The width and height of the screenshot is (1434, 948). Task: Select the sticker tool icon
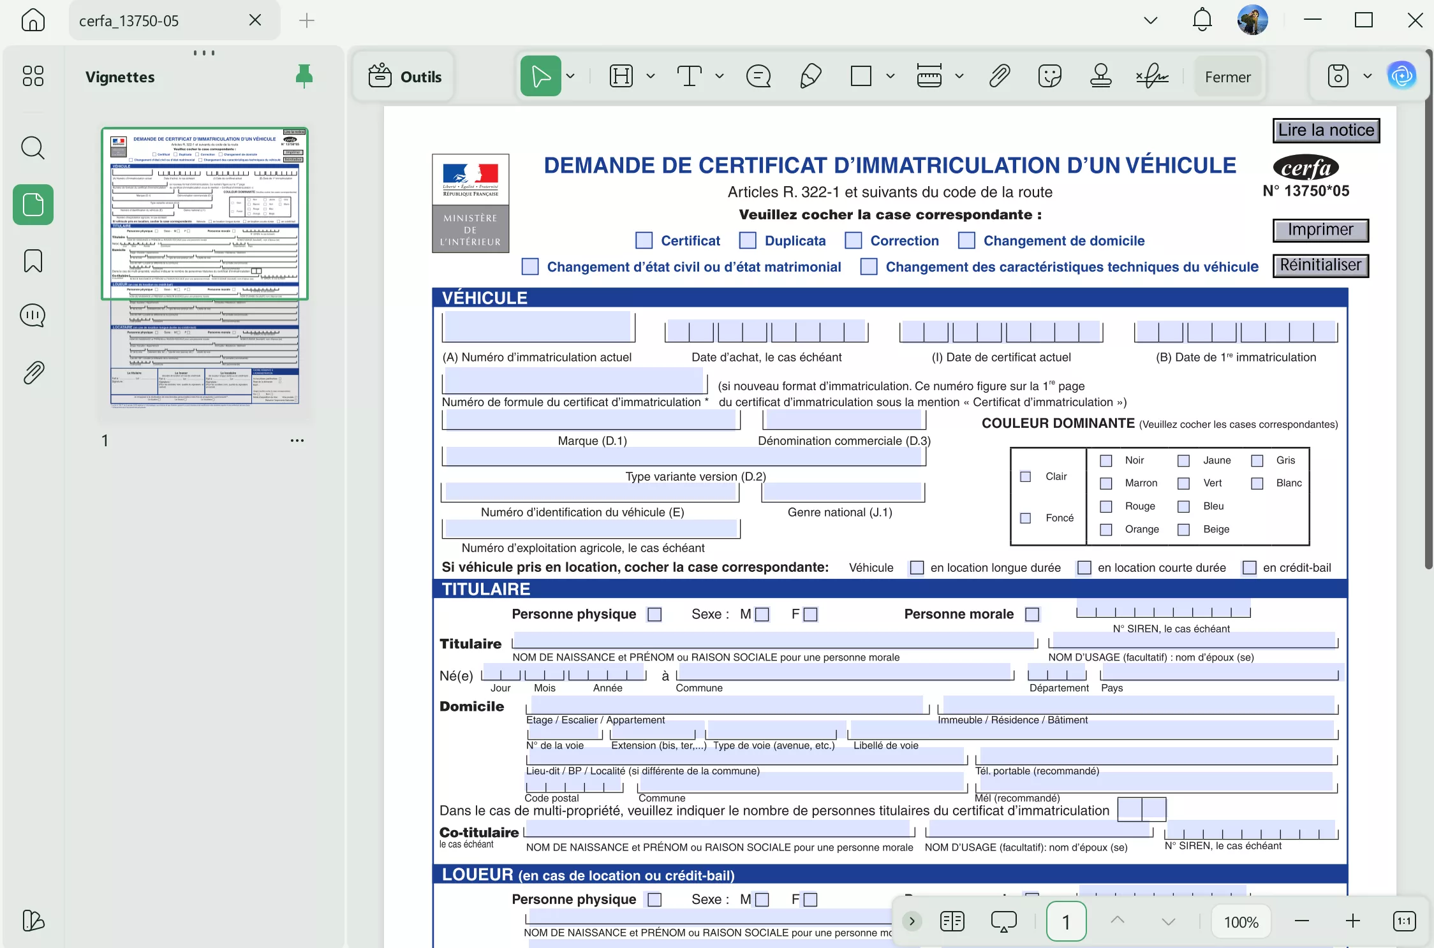[x=1049, y=77]
